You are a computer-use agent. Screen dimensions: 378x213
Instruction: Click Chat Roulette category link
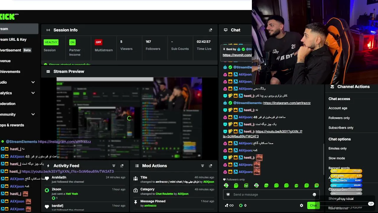click(164, 194)
